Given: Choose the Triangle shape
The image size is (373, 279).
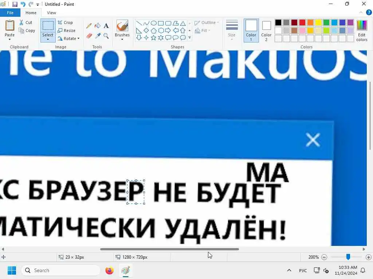Looking at the screenshot, I should (x=183, y=23).
